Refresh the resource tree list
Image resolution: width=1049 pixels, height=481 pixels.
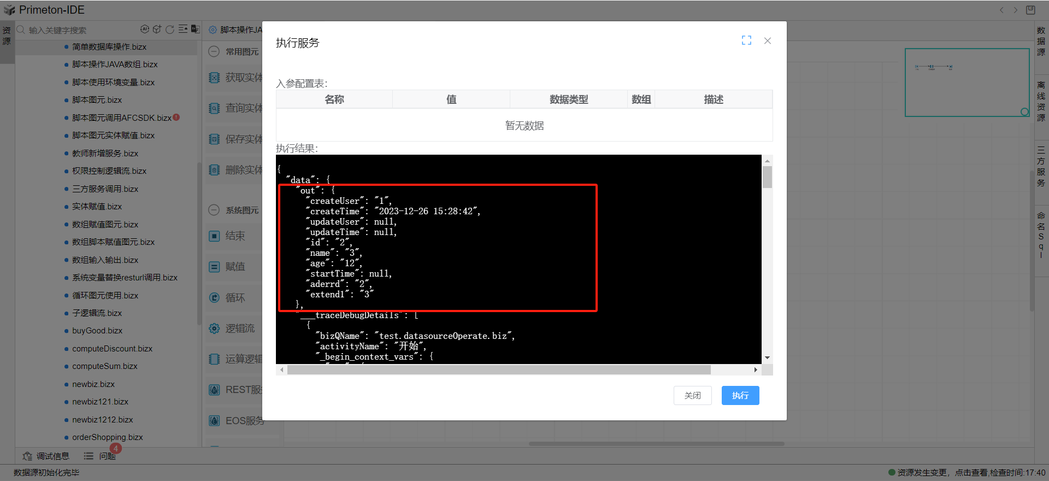[170, 30]
